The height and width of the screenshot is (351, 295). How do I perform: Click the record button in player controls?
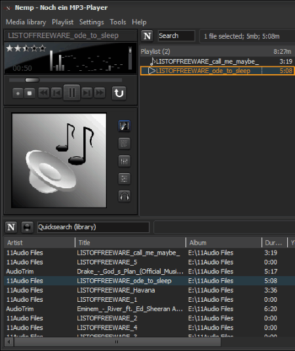(x=18, y=93)
